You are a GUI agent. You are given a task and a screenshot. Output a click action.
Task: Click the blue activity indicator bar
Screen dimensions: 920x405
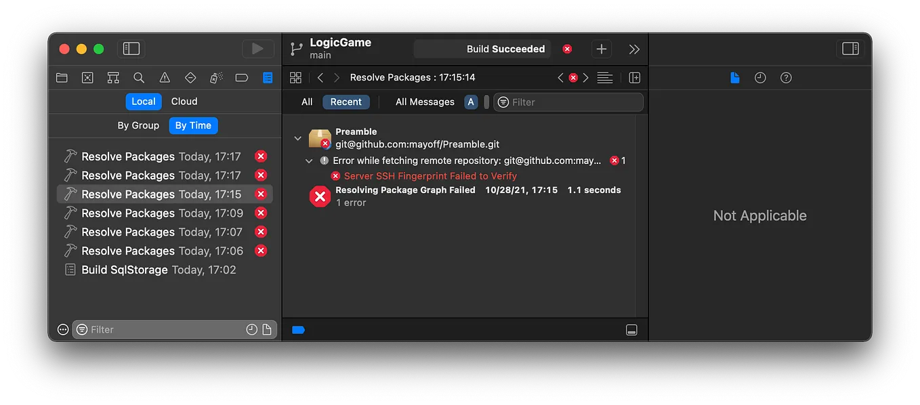pos(299,329)
